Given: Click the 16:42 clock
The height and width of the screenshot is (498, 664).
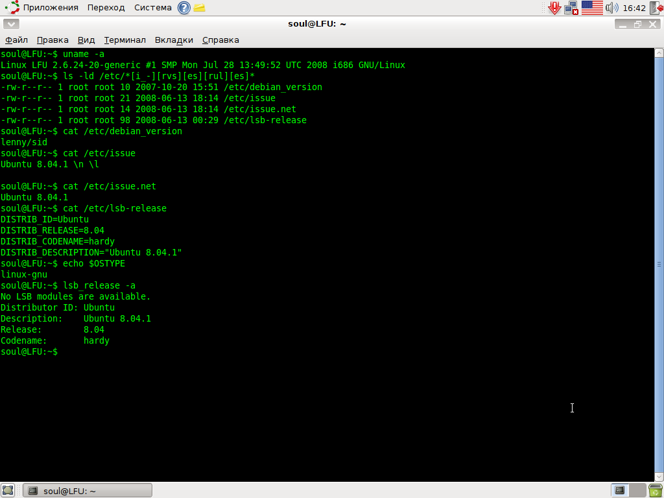Looking at the screenshot, I should pyautogui.click(x=634, y=8).
